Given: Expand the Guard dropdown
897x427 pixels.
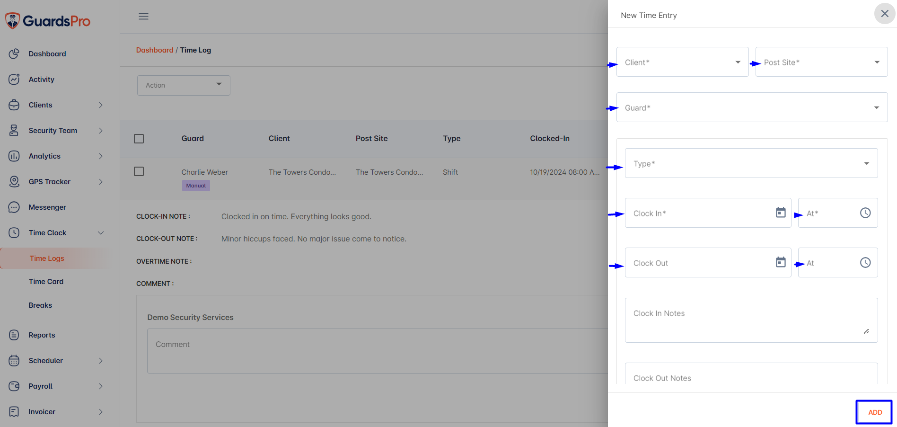Looking at the screenshot, I should tap(751, 107).
